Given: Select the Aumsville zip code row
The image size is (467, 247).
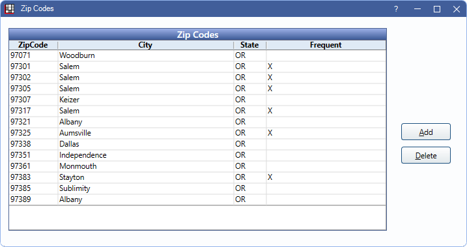Looking at the screenshot, I should click(197, 133).
